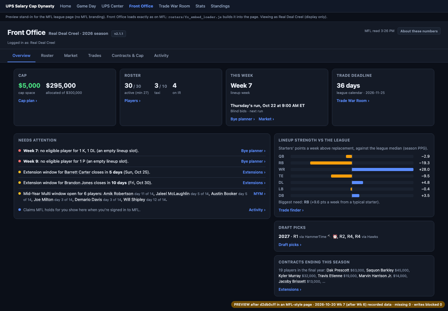Open Bye planner for the Week 7 alert

point(253,151)
